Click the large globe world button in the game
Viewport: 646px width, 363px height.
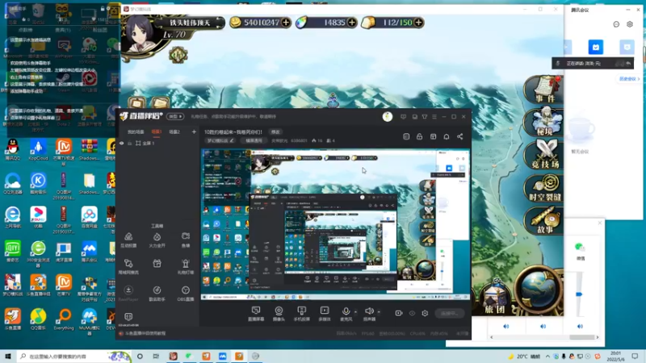tap(539, 289)
